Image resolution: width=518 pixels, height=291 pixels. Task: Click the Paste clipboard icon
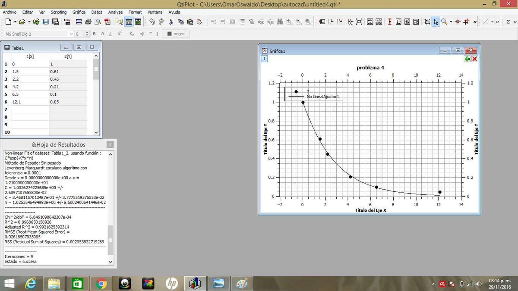pyautogui.click(x=190, y=22)
